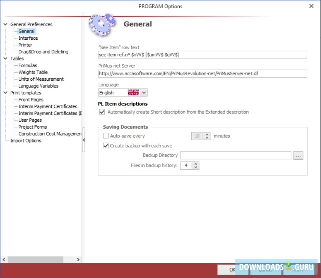Screen dimensions: 321x278
Task: Open Units of Measurement settings
Action: click(41, 79)
